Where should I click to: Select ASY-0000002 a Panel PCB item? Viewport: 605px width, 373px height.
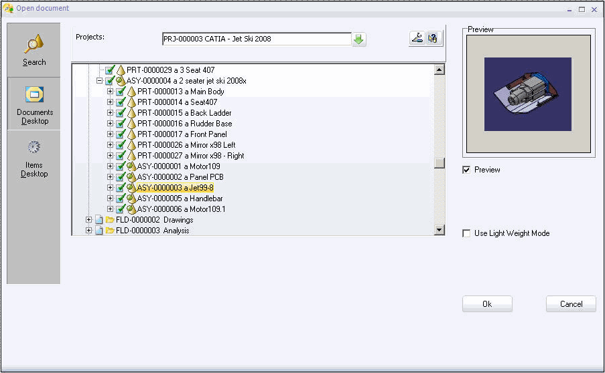tap(180, 177)
